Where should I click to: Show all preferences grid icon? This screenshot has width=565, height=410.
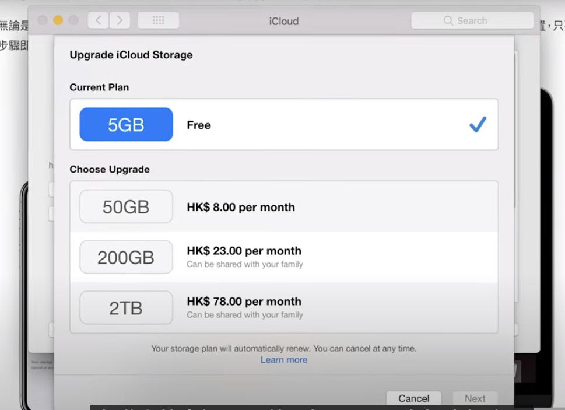[158, 20]
